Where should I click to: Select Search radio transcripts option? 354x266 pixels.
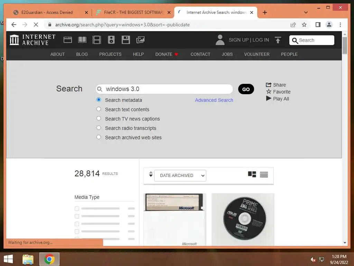point(99,127)
